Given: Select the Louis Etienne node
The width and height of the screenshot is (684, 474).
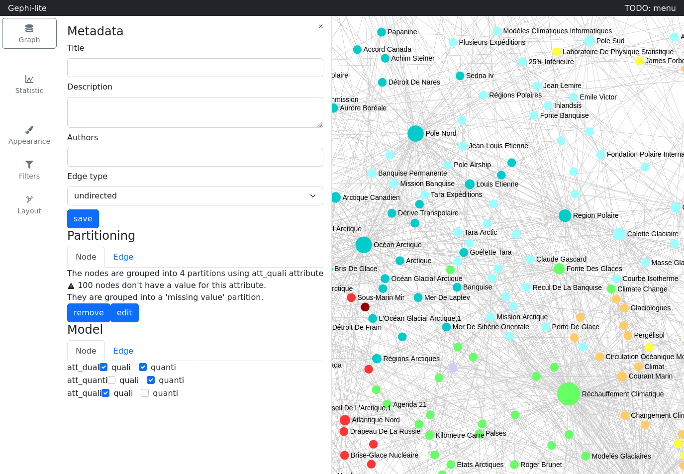Looking at the screenshot, I should point(470,184).
